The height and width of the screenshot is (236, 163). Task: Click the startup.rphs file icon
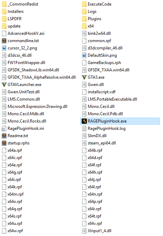pyautogui.click(x=4, y=143)
